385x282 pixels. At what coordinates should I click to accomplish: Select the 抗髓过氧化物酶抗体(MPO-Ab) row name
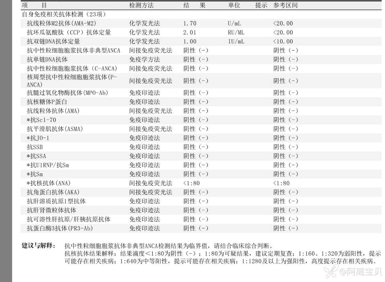[x=67, y=93]
